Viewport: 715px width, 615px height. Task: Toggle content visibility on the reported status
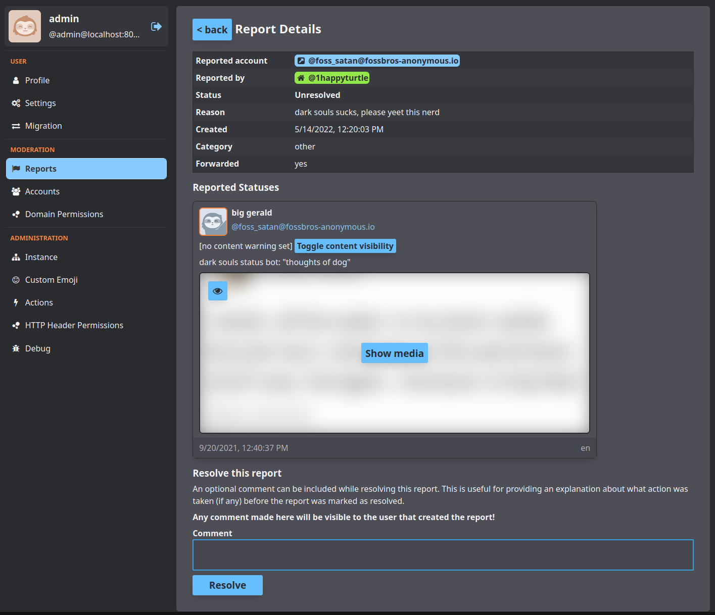[x=345, y=246]
